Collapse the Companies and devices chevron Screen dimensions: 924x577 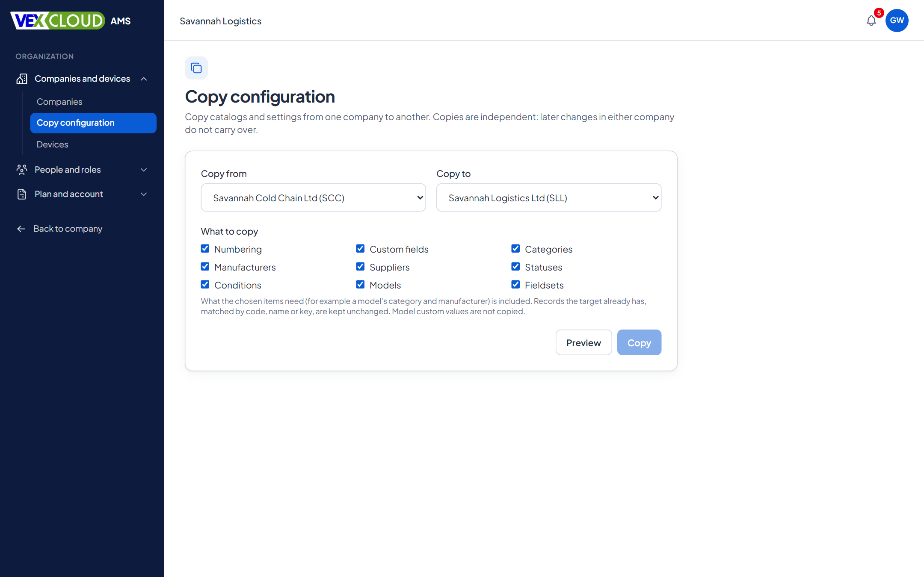(x=144, y=79)
